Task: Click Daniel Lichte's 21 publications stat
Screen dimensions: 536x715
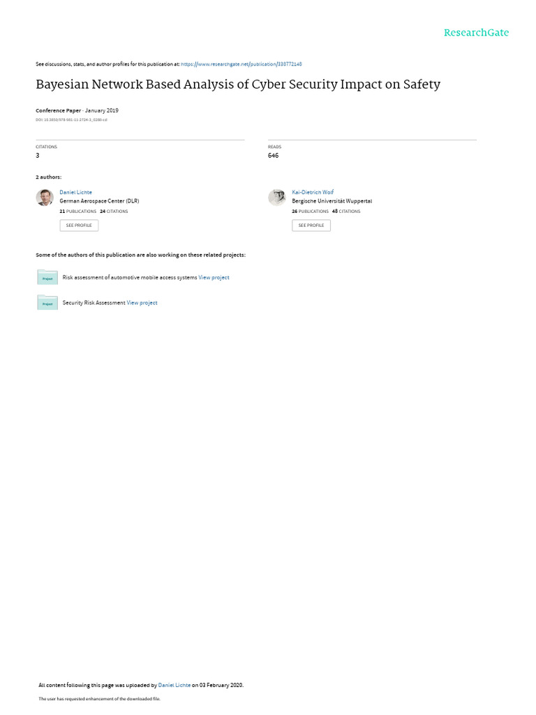Action: click(78, 211)
